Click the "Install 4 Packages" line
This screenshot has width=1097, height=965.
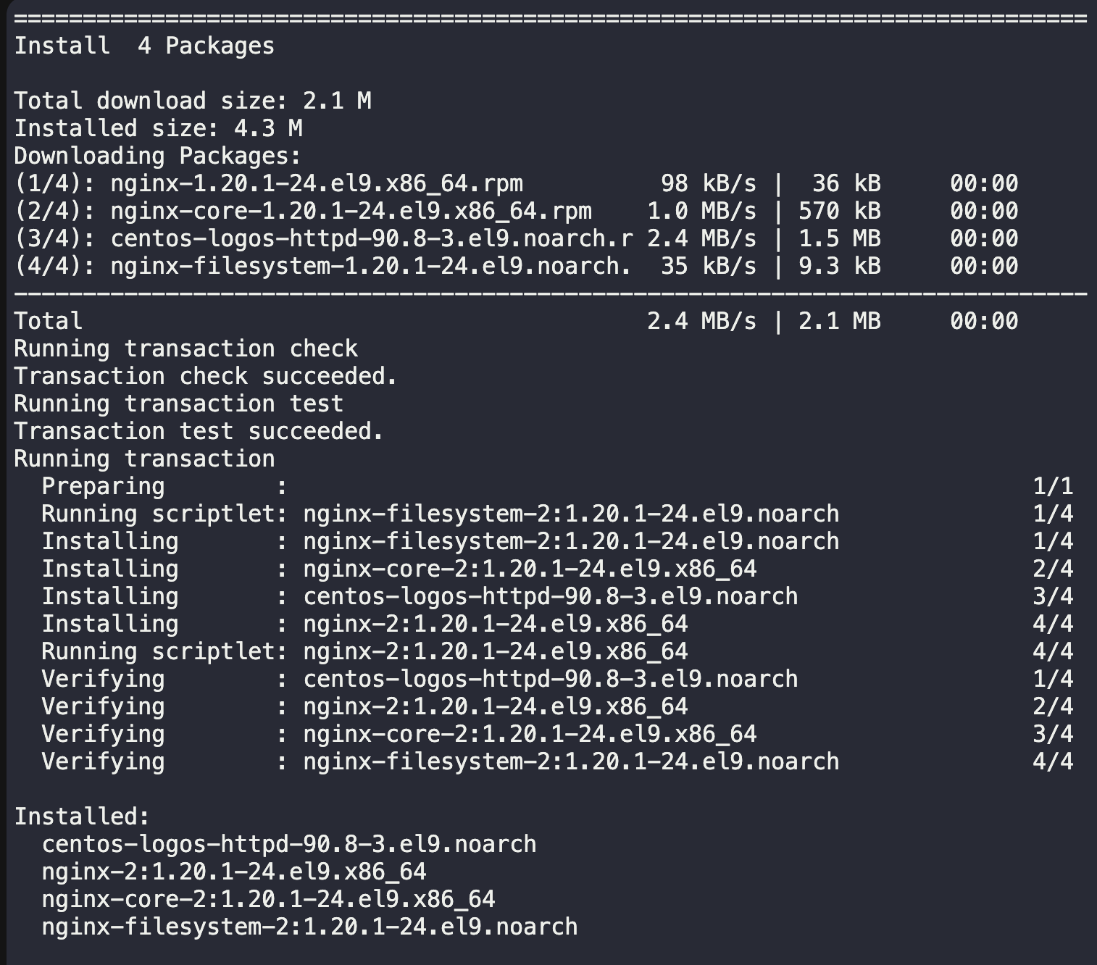pos(144,46)
